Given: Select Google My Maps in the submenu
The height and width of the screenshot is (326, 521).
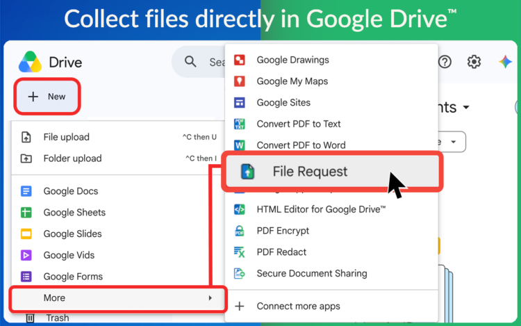Looking at the screenshot, I should [331, 81].
